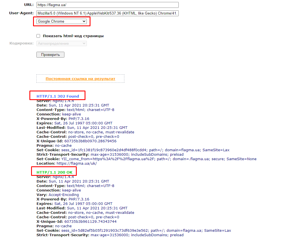Viewport: 300px width, 239px height.
Task: Click the HTTP/1.1 200 OK status heading
Action: point(54,172)
